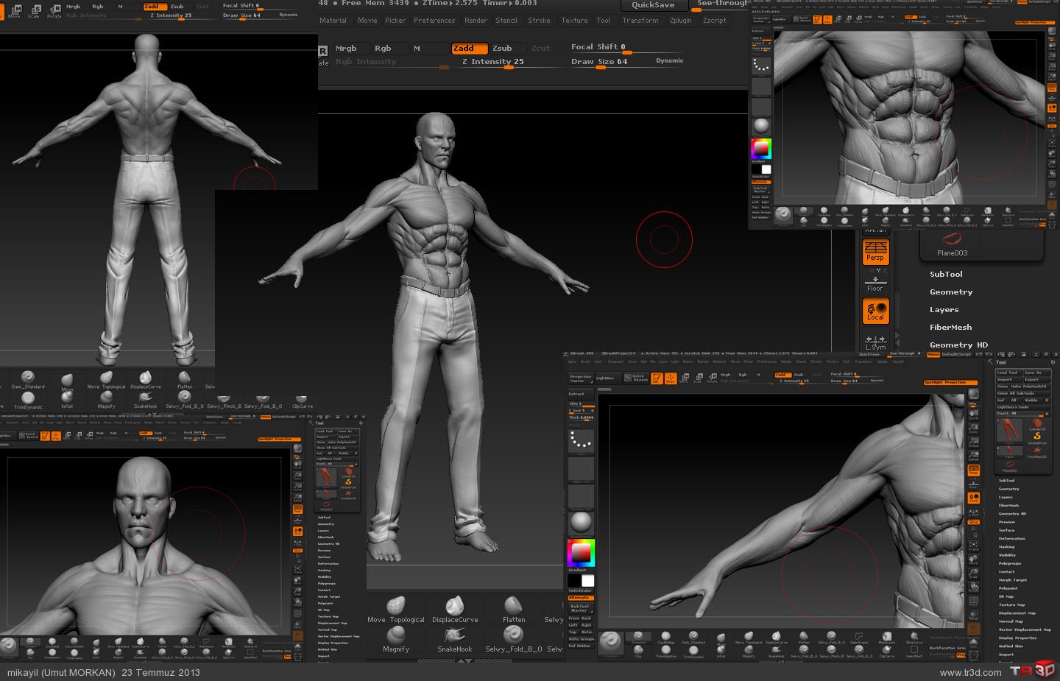Open the enlarged Material menu
This screenshot has height=681, width=1060.
tap(333, 21)
